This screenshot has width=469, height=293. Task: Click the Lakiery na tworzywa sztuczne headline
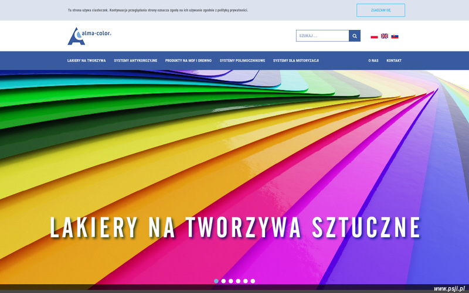point(235,227)
